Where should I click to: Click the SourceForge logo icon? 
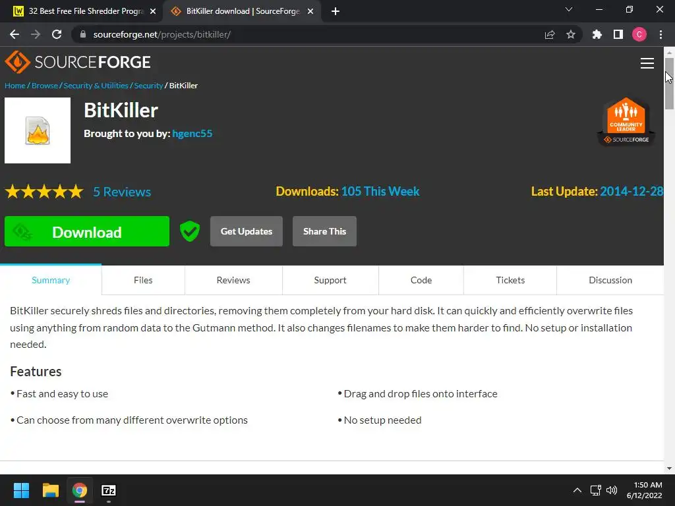[x=17, y=62]
